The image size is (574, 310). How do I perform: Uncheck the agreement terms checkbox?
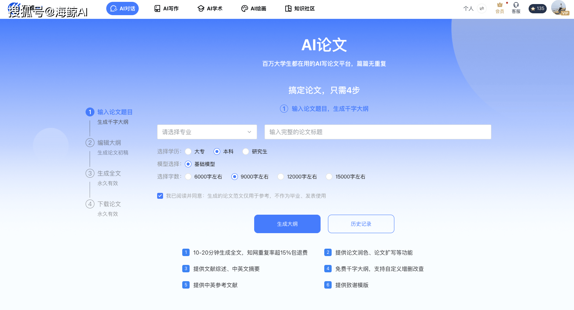pos(160,196)
